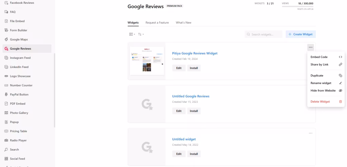Viewport: 347px width, 167px height.
Task: Open the Number Counter sidebar icon
Action: [6, 85]
